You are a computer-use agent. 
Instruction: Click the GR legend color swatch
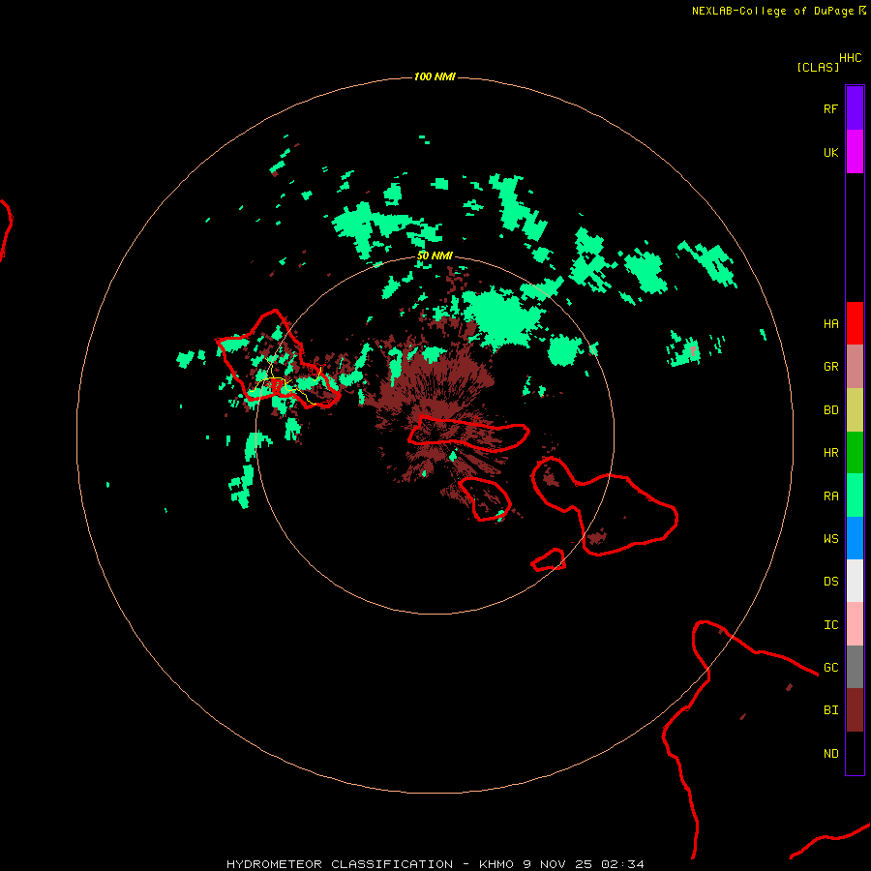coord(855,367)
